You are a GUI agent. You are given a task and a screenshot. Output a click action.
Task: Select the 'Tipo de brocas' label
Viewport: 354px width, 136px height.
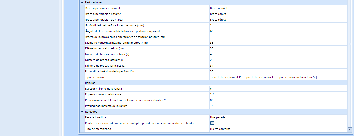(x=95, y=77)
